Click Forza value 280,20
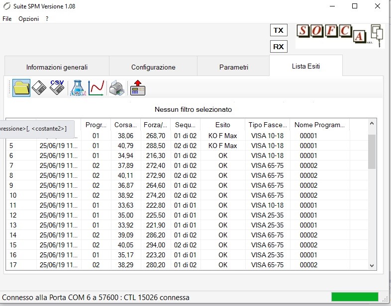This screenshot has height=306, width=391. [156, 265]
